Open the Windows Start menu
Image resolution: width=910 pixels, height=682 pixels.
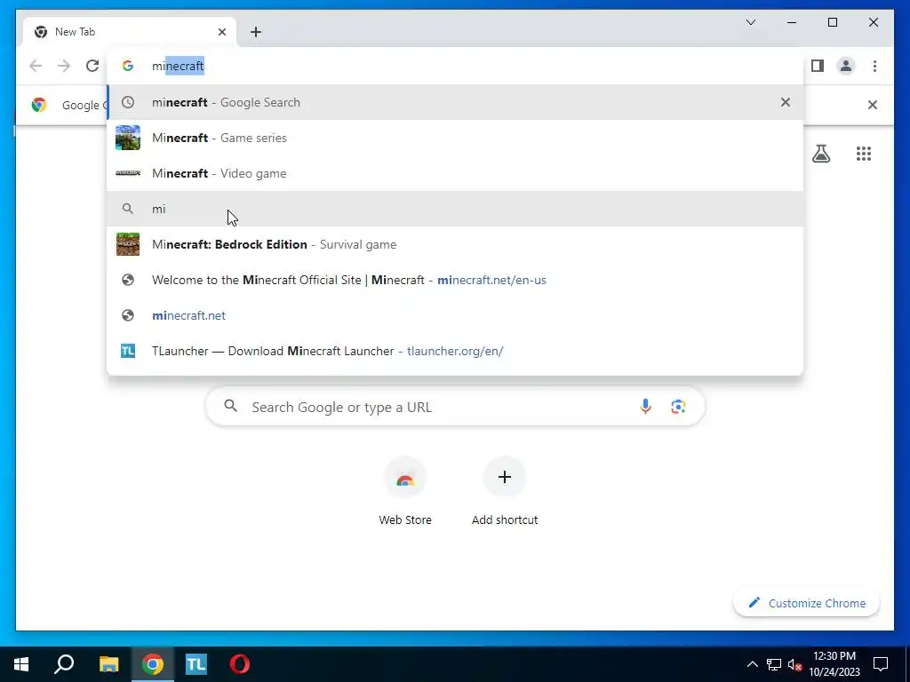coord(21,664)
